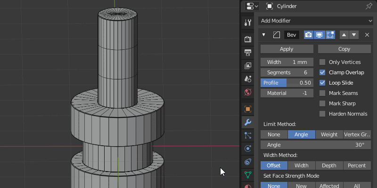Open the Object Constraints tab
This screenshot has height=188, width=377.
248,162
